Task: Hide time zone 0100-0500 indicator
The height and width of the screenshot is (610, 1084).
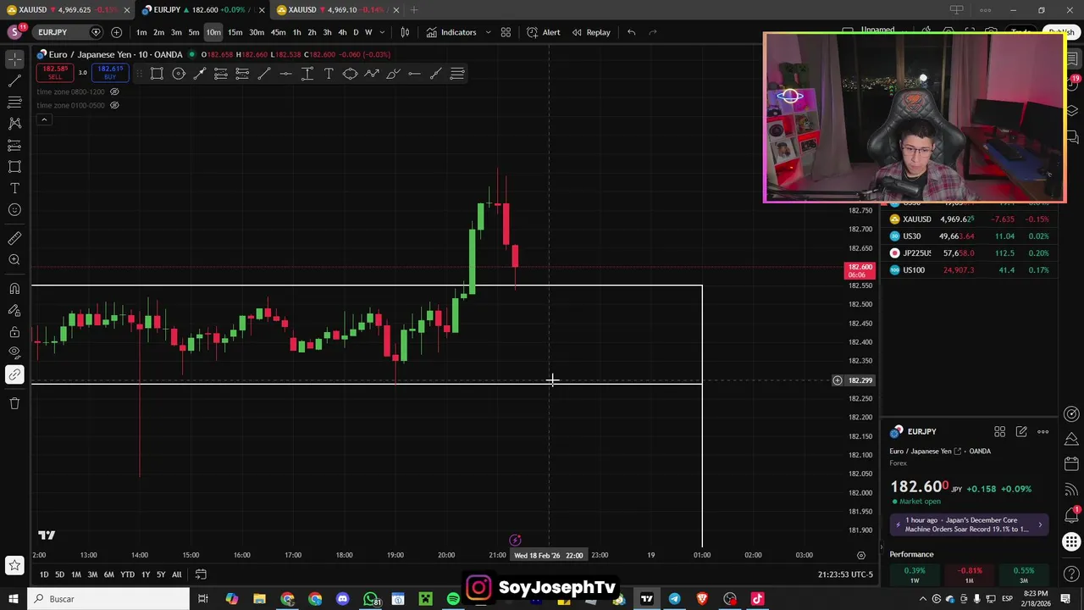Action: tap(114, 105)
